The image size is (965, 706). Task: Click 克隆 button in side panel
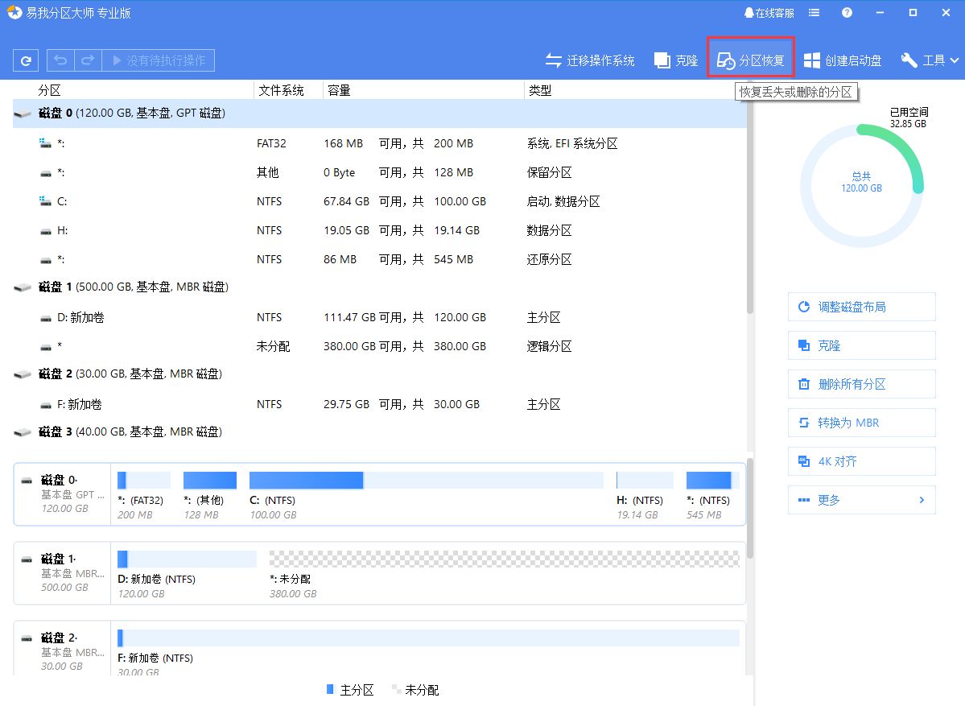coord(862,345)
